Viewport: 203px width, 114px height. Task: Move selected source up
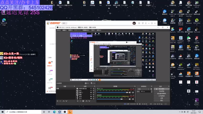[x=87, y=101]
